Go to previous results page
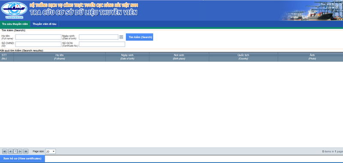This screenshot has width=343, height=163. tap(10, 151)
